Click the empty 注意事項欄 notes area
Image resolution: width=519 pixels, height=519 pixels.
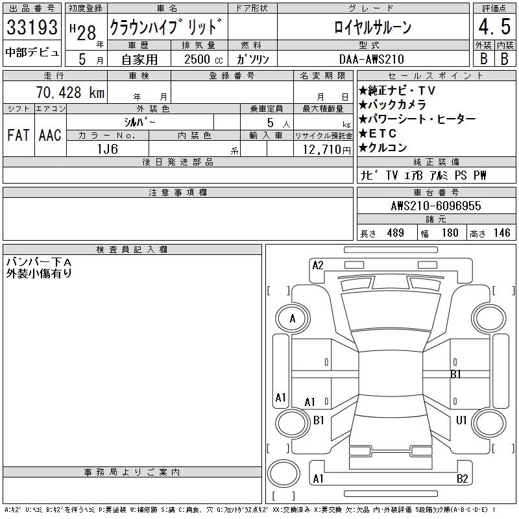178,219
